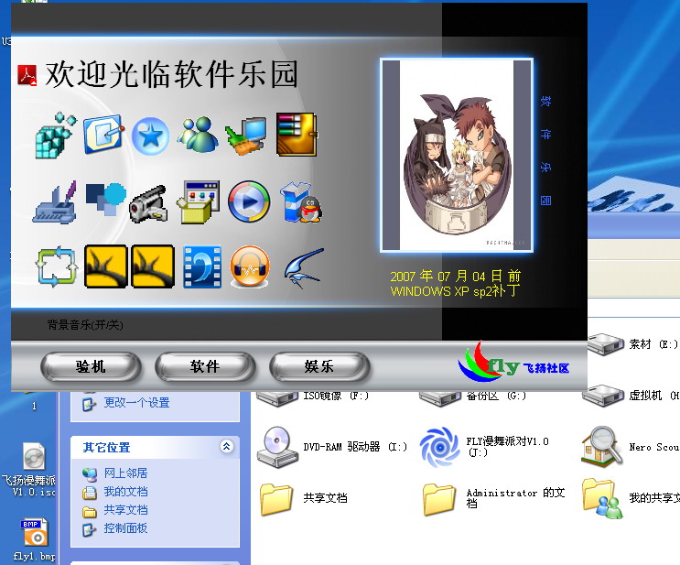This screenshot has height=565, width=680.
Task: Open the registry cubes icon in launcher
Action: point(55,136)
